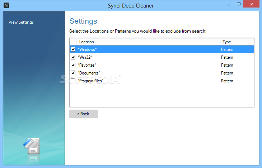262x168 pixels.
Task: Select the *Program Files* row text
Action: pyautogui.click(x=90, y=81)
